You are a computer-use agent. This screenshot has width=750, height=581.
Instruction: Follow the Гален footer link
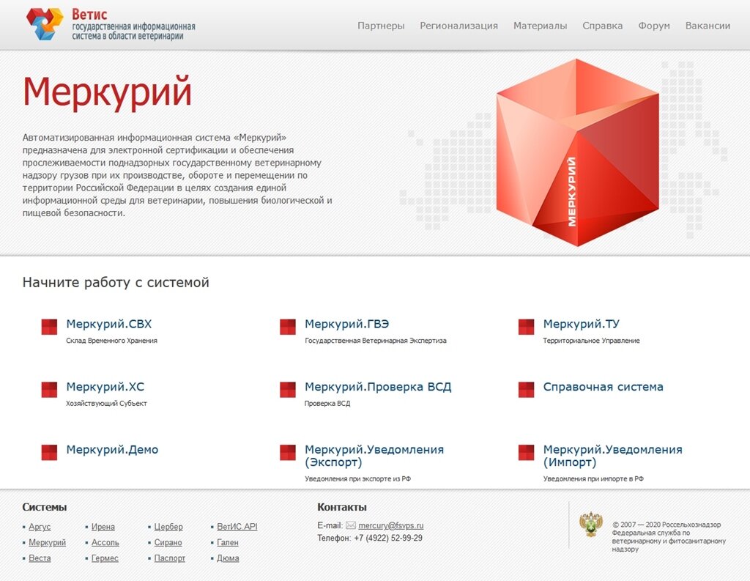coord(228,542)
